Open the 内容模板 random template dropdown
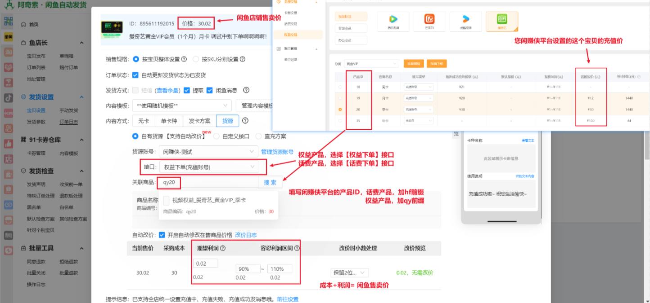This screenshot has width=650, height=303. pos(182,106)
